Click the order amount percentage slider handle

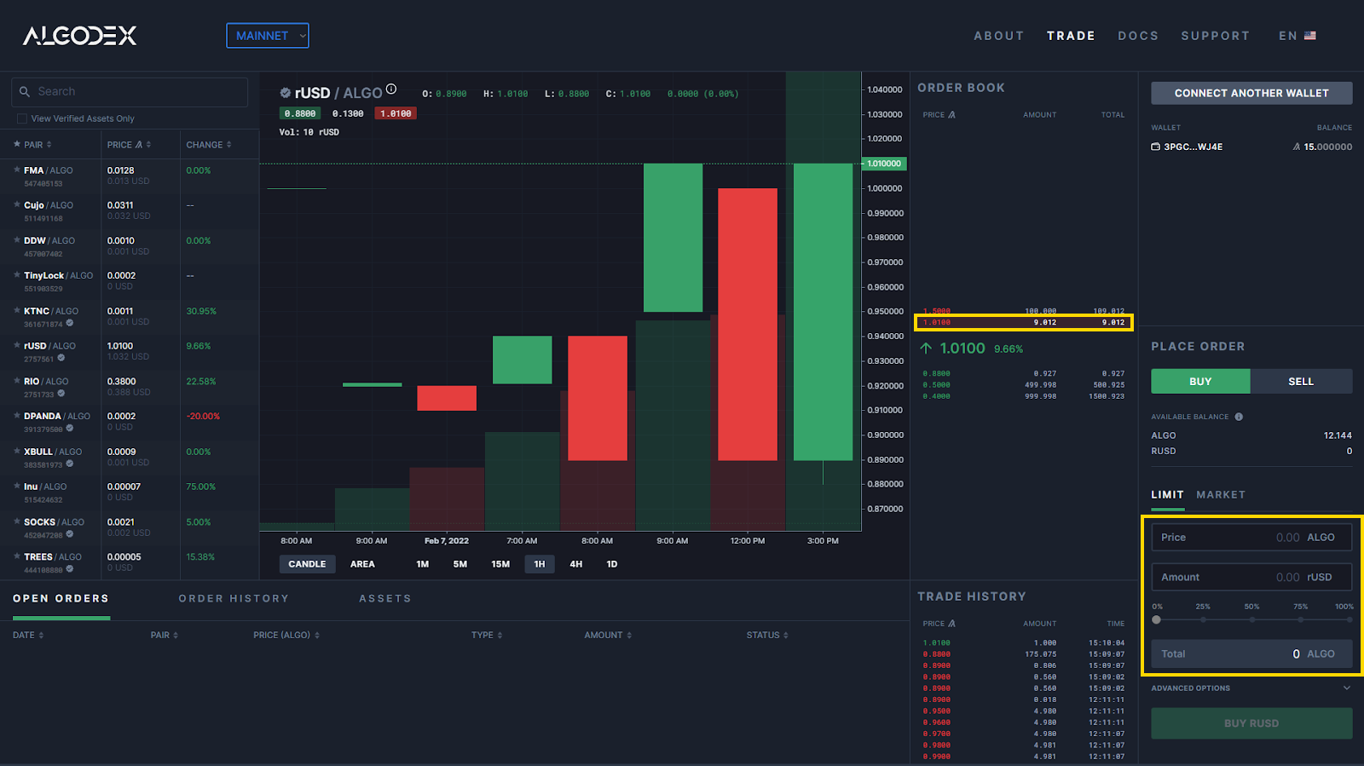(1157, 619)
